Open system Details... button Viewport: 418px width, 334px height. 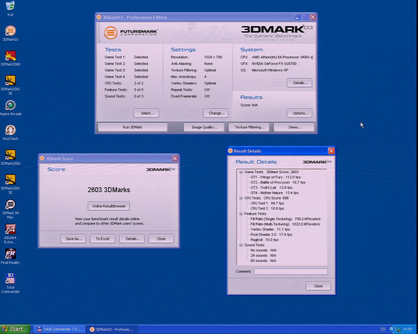point(299,83)
